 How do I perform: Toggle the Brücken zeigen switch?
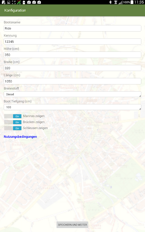click(x=13, y=122)
